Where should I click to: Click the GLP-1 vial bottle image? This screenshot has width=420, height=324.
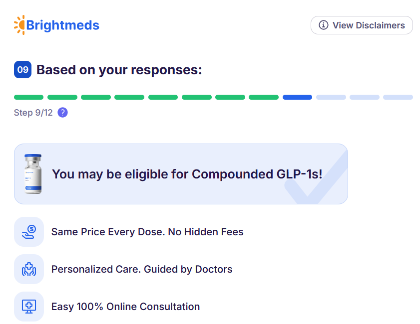coord(33,174)
